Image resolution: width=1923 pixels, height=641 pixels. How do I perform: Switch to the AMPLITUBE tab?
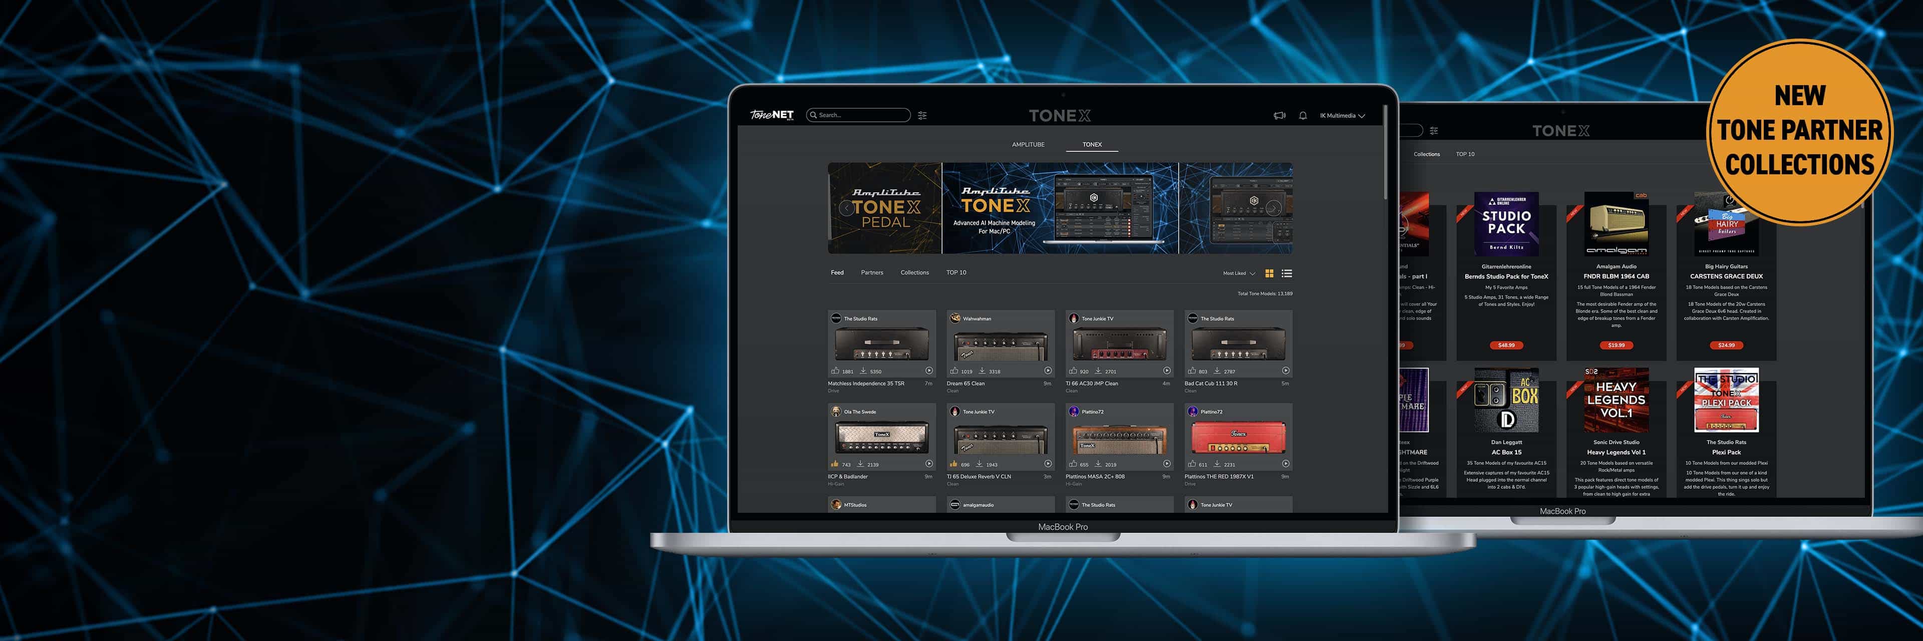tap(1028, 144)
